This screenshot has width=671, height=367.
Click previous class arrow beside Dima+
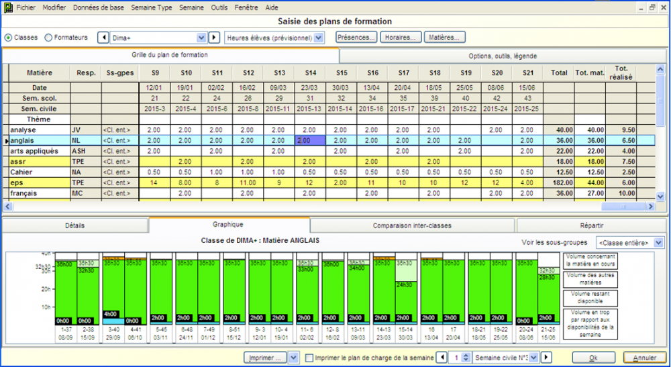point(104,38)
